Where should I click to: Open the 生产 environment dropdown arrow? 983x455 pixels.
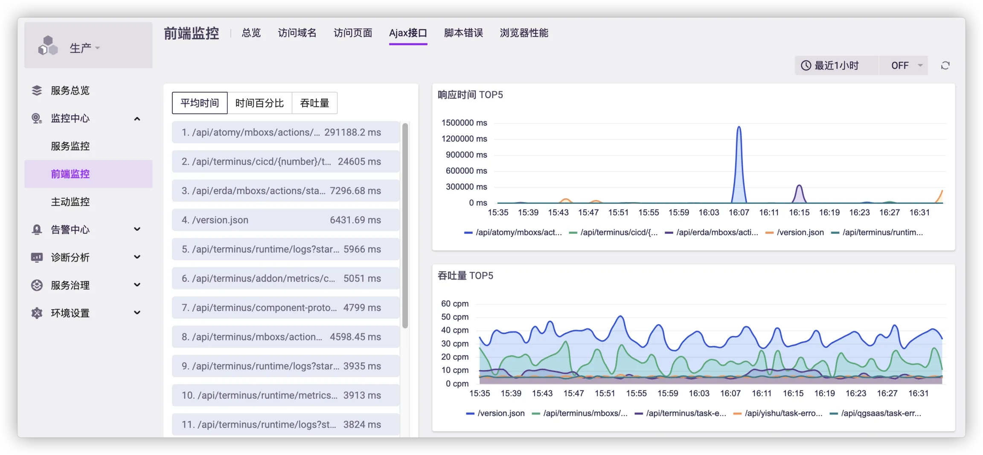pyautogui.click(x=98, y=48)
